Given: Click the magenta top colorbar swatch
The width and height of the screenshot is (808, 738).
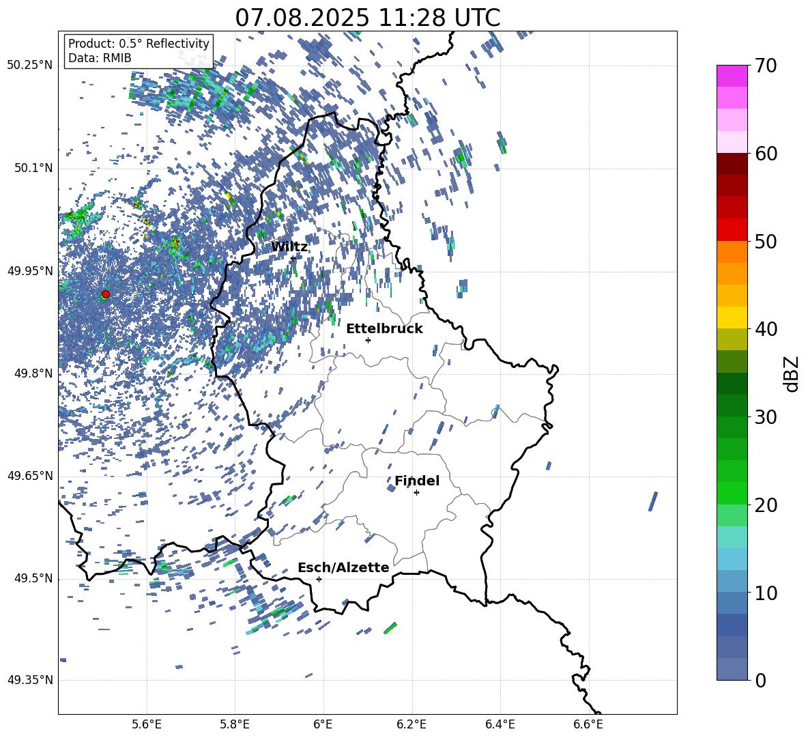Looking at the screenshot, I should tap(732, 76).
